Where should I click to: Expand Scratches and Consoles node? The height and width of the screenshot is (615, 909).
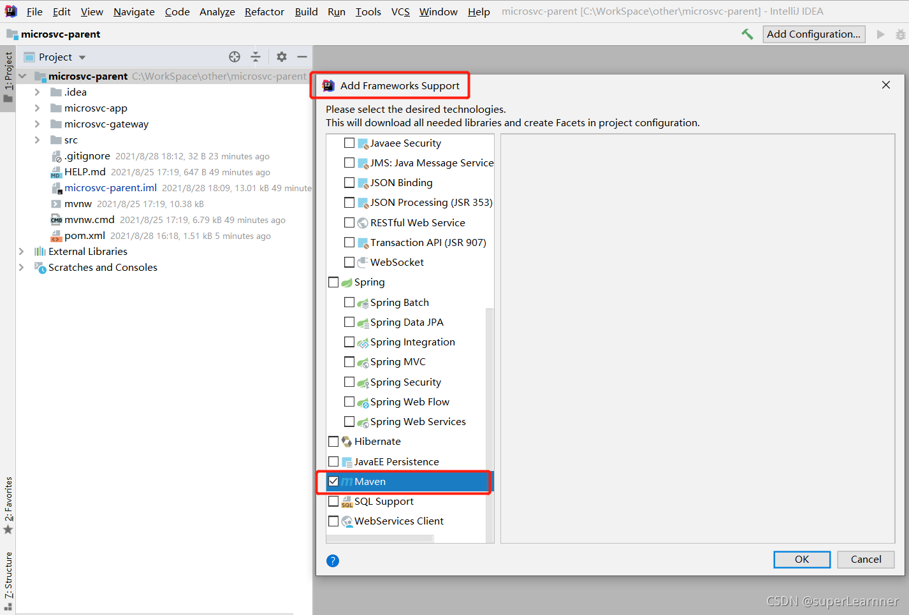(x=21, y=267)
